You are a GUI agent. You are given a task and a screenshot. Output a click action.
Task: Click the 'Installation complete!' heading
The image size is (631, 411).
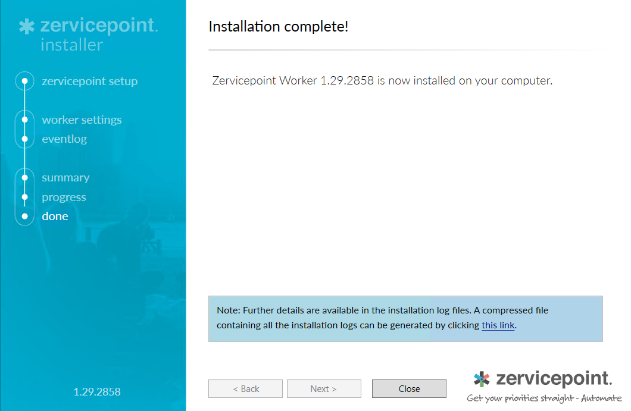tap(278, 27)
